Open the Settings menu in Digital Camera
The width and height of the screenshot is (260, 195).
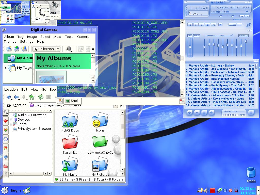[26, 42]
